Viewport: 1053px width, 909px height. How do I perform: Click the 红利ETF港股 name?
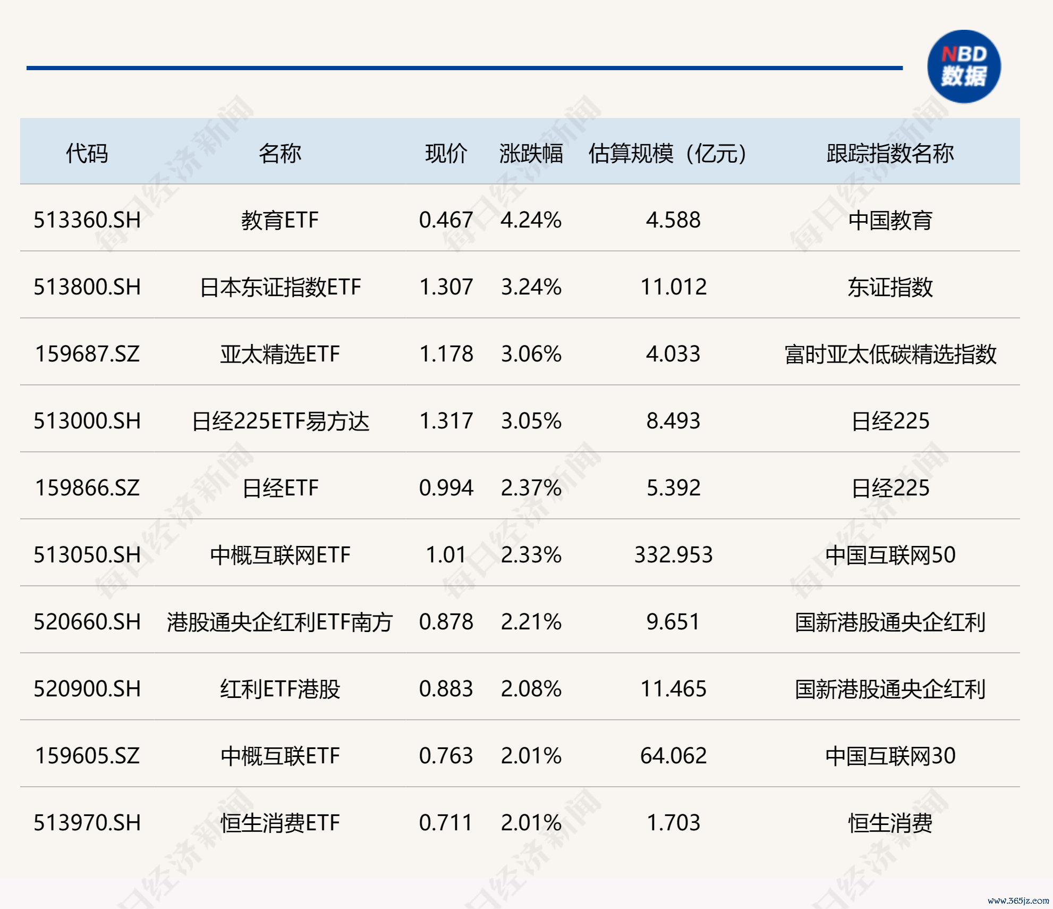pyautogui.click(x=280, y=689)
